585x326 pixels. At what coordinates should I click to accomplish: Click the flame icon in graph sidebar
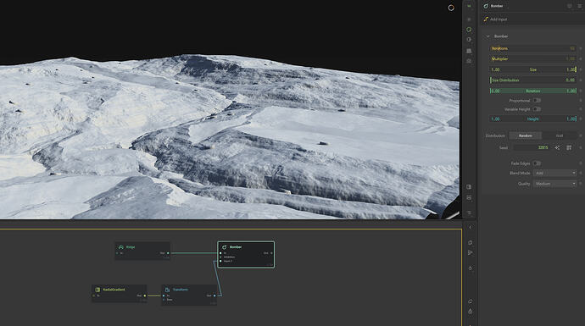(470, 311)
